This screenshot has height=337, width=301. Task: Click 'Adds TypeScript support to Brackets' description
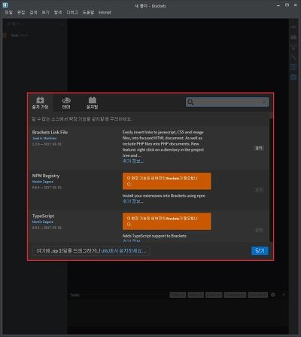tap(154, 236)
